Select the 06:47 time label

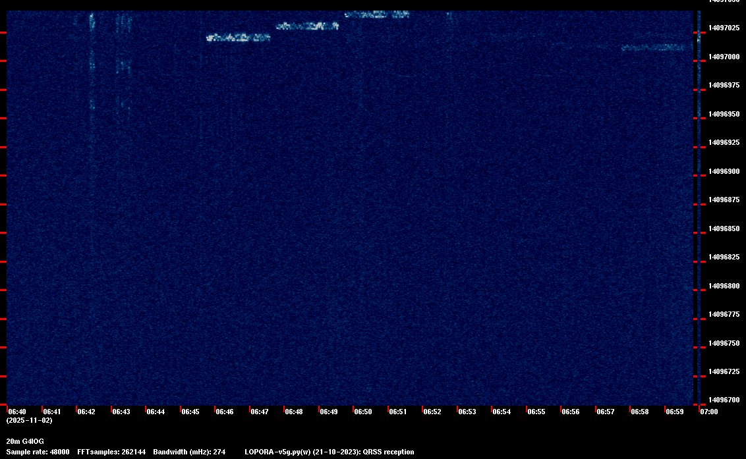tap(259, 412)
